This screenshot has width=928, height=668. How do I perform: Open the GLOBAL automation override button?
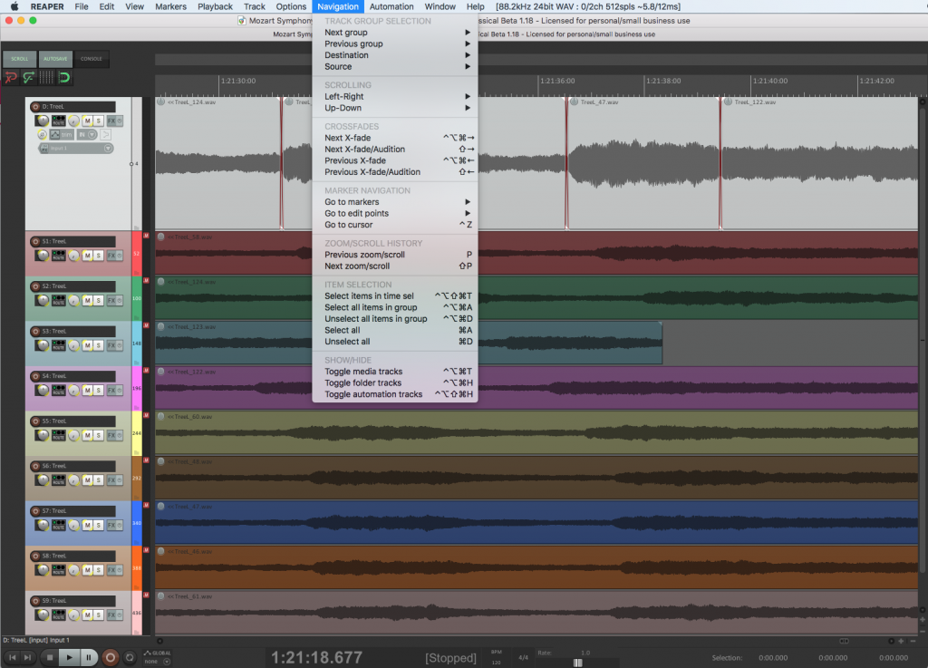point(158,653)
